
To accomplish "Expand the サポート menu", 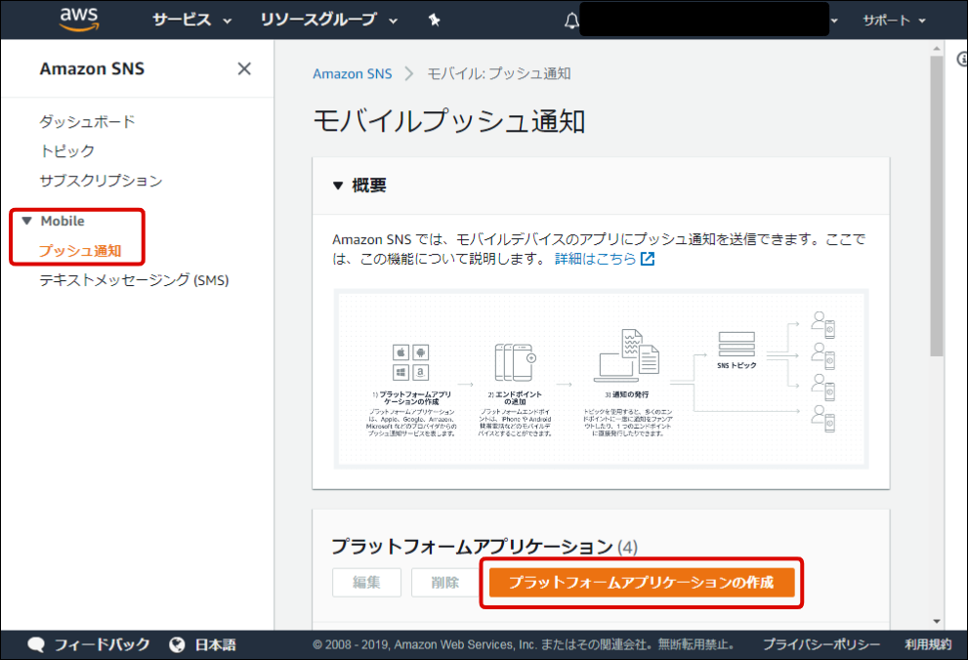I will (893, 21).
